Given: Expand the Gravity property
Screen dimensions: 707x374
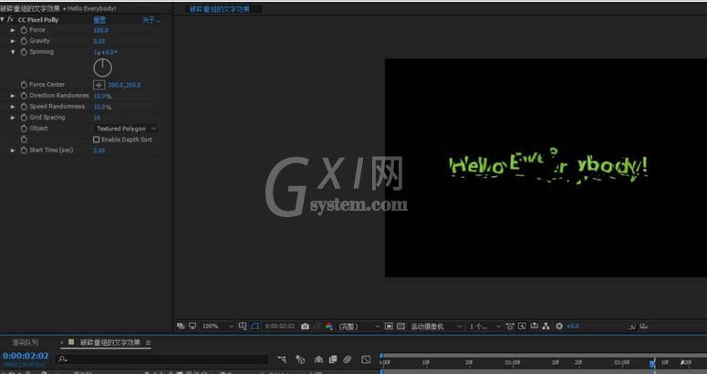Looking at the screenshot, I should tap(13, 41).
